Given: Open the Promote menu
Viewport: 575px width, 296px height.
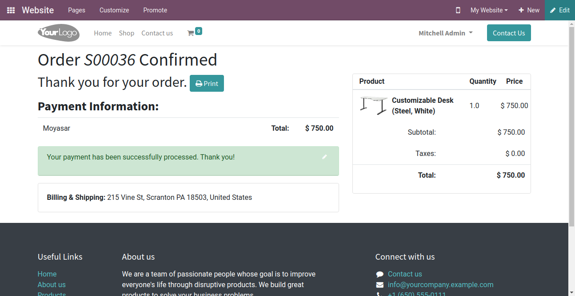Looking at the screenshot, I should [x=155, y=10].
